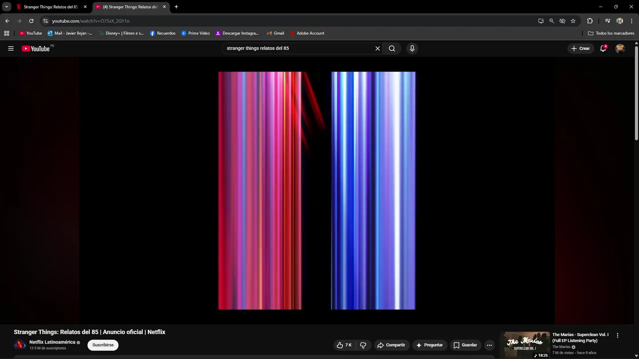The width and height of the screenshot is (639, 359).
Task: Open options menu for The Marías video
Action: tap(618, 336)
